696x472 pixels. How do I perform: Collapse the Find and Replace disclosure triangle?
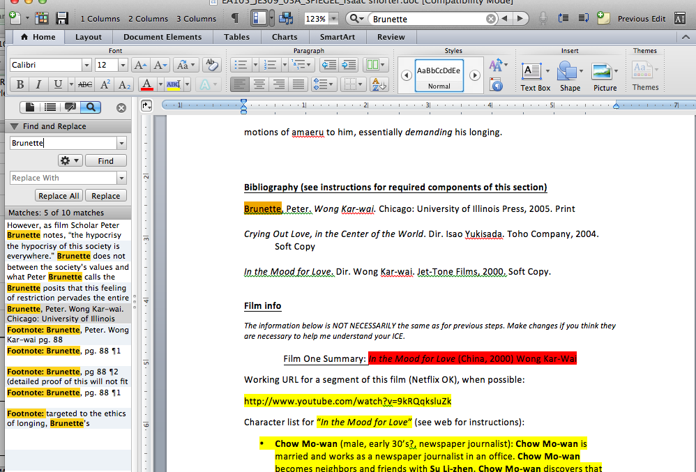click(14, 126)
